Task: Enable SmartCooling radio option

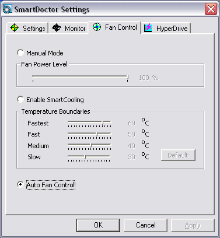Action: point(20,99)
